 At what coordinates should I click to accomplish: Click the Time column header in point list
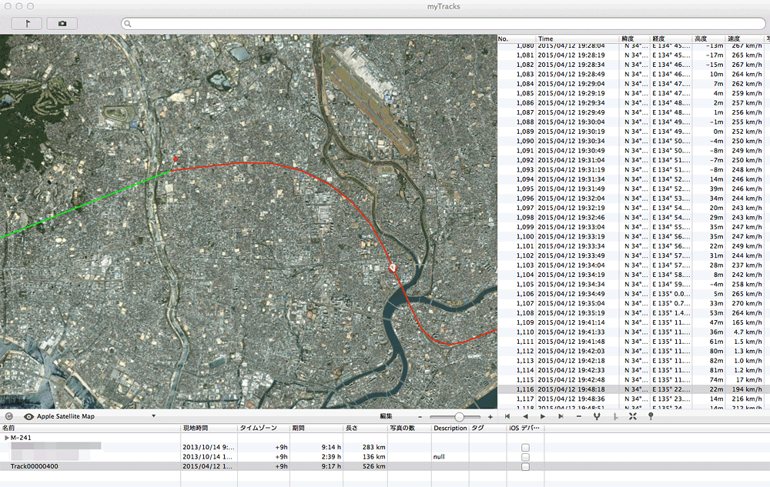(x=577, y=38)
